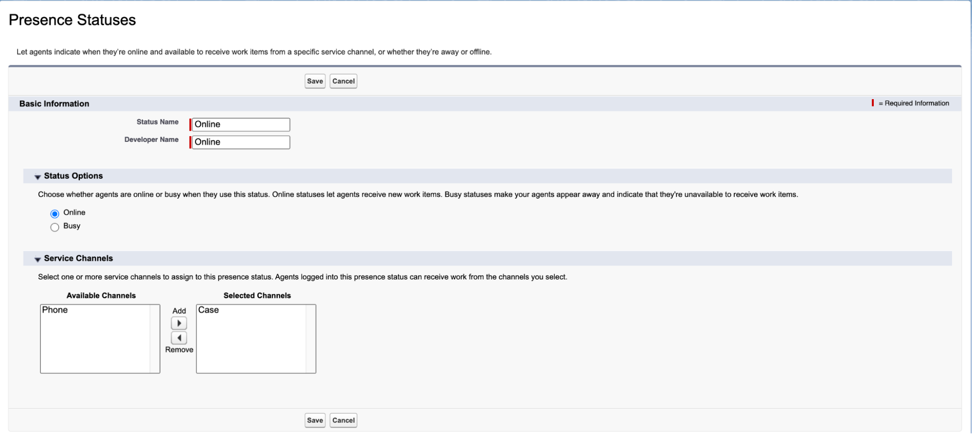This screenshot has width=972, height=434.
Task: Click the Remove arrow button
Action: [179, 338]
